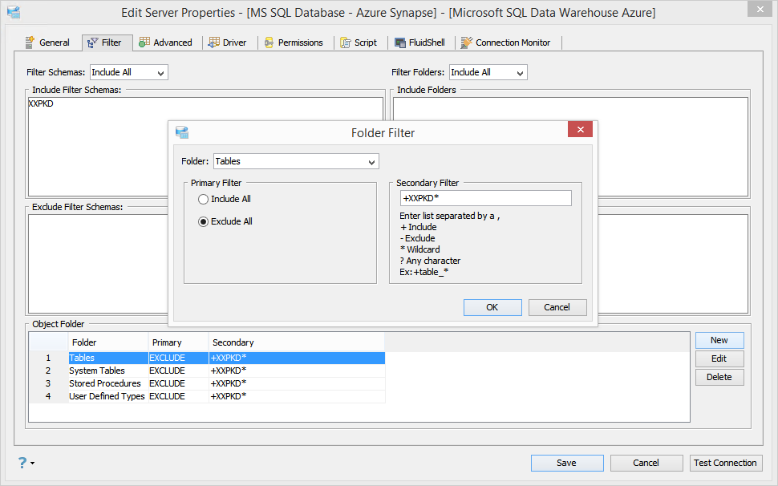Image resolution: width=778 pixels, height=486 pixels.
Task: Select the Stored Procedures folder row
Action: (207, 383)
